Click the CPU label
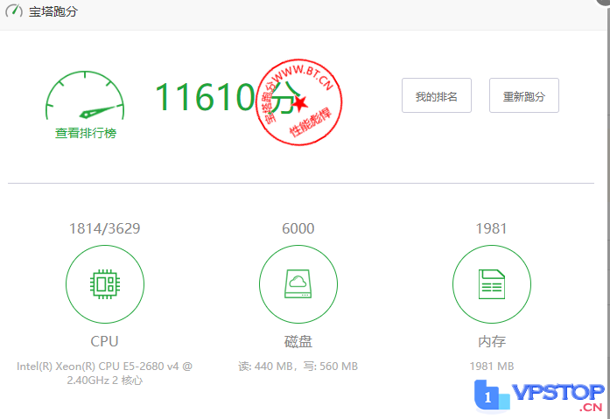 click(x=104, y=341)
